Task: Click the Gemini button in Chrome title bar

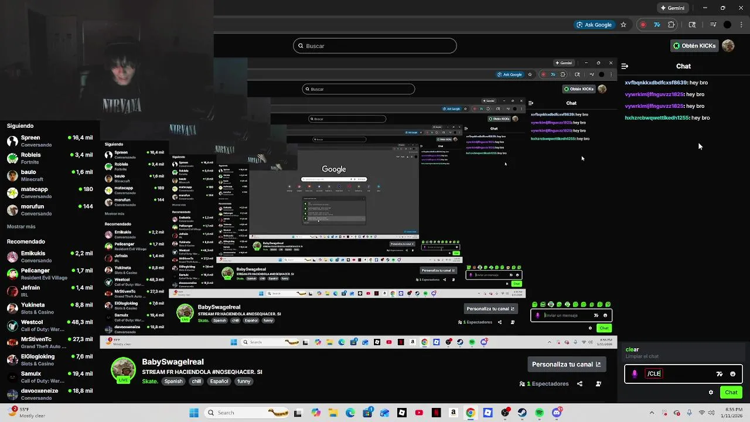Action: 672,8
